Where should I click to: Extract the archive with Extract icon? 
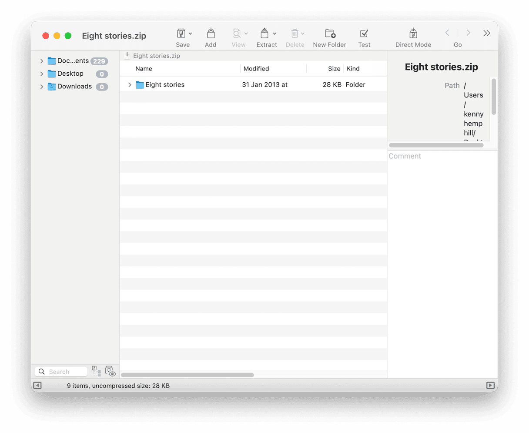264,33
